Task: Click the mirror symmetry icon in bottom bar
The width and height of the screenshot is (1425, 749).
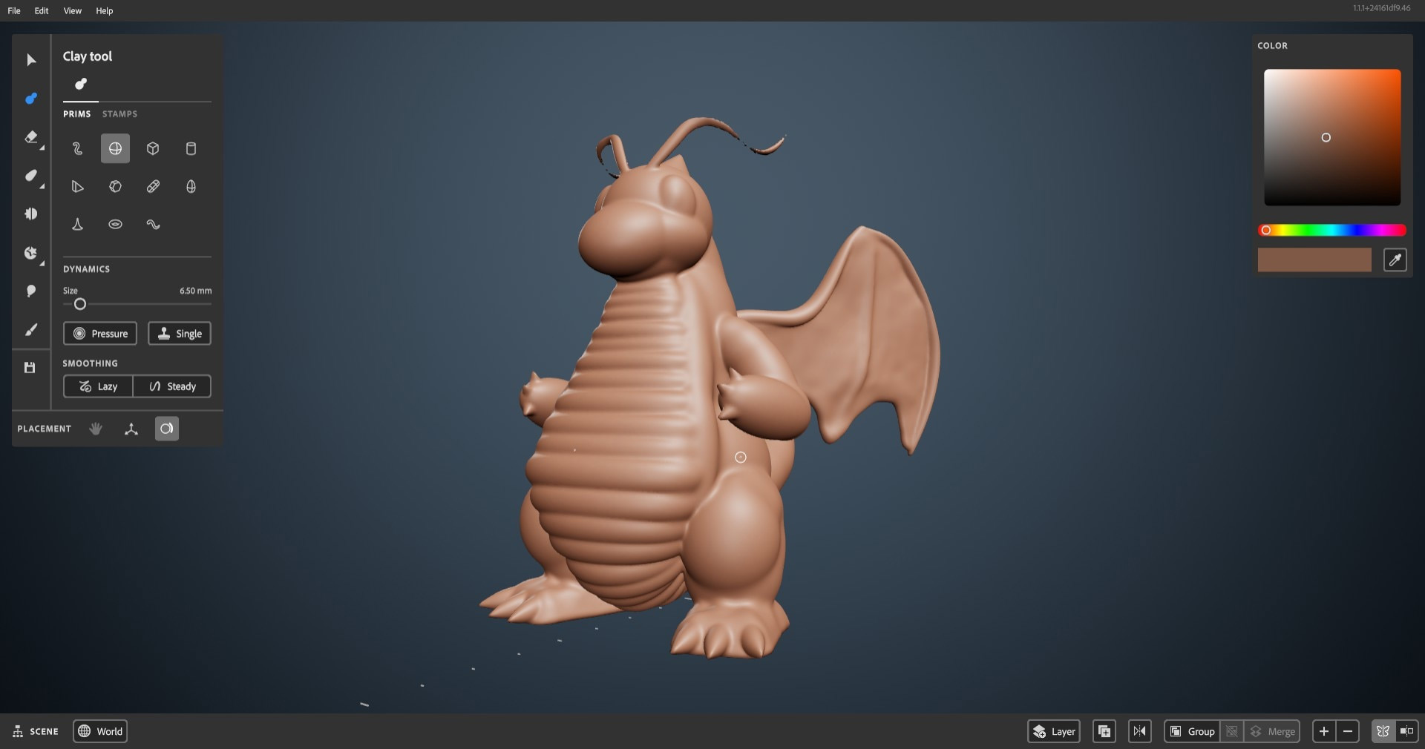Action: (x=1139, y=731)
